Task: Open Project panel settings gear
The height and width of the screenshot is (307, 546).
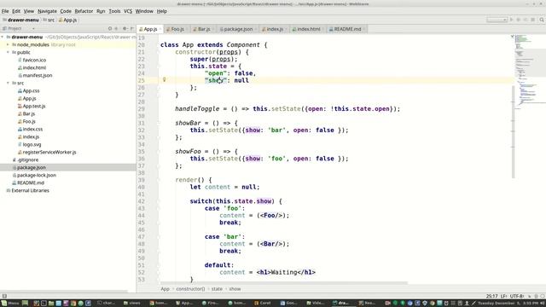Action: 125,28
